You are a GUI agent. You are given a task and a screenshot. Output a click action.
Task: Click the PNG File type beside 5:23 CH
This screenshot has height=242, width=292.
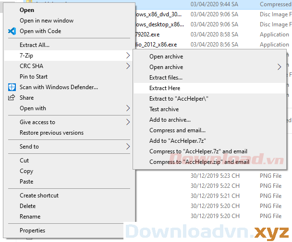(270, 176)
